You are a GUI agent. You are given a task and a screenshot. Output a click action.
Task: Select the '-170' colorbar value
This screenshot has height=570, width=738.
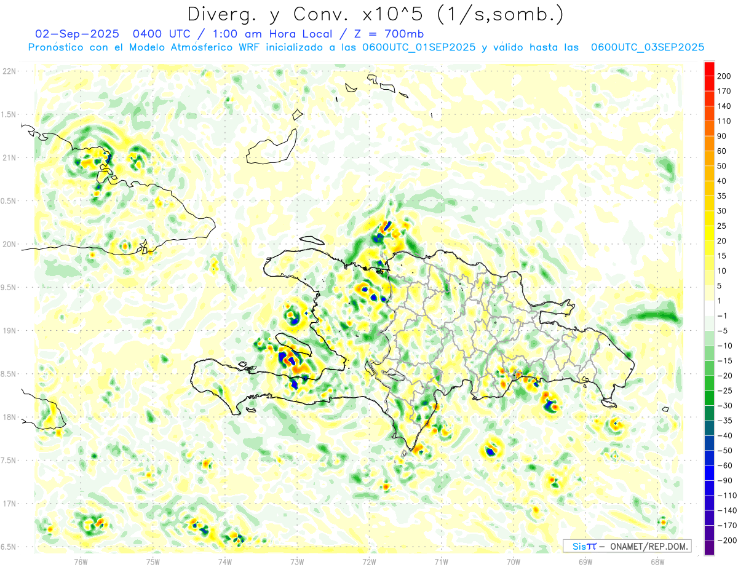click(726, 525)
